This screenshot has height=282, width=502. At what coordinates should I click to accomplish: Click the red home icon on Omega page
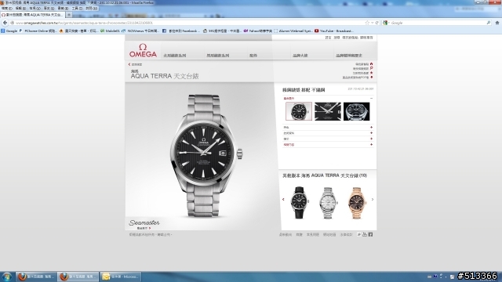click(x=371, y=64)
